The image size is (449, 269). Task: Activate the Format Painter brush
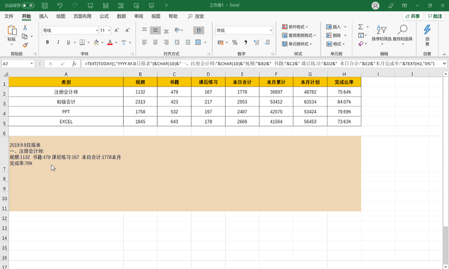25,45
